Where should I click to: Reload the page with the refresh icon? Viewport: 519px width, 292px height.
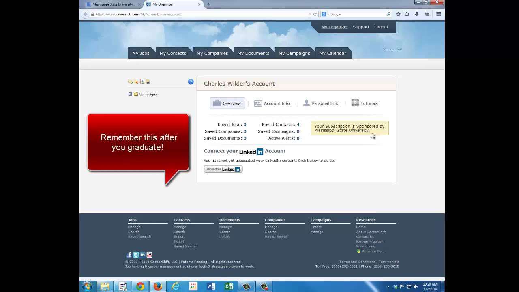315,14
